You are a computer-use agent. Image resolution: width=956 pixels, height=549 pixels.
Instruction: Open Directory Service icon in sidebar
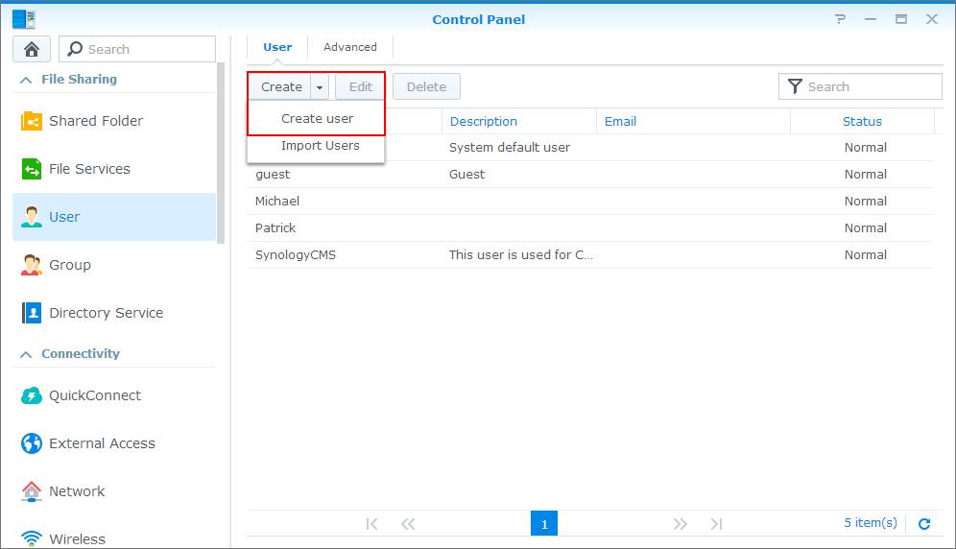click(32, 312)
